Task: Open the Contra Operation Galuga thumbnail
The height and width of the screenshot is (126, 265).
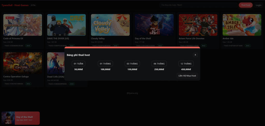Action: pyautogui.click(x=23, y=63)
